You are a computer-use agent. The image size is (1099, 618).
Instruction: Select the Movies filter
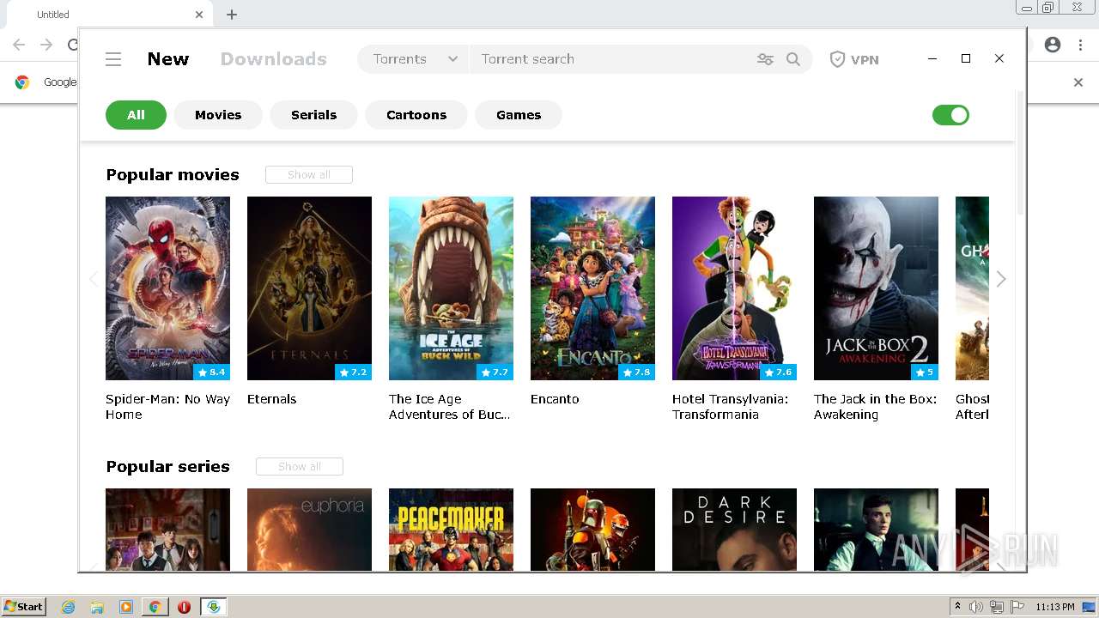218,115
